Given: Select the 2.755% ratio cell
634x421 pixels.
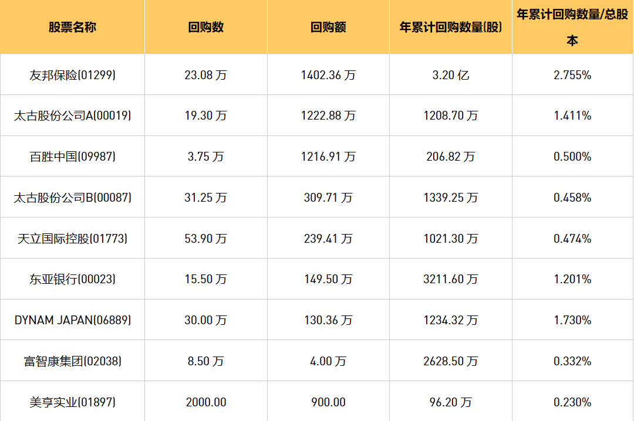Looking at the screenshot, I should [572, 75].
